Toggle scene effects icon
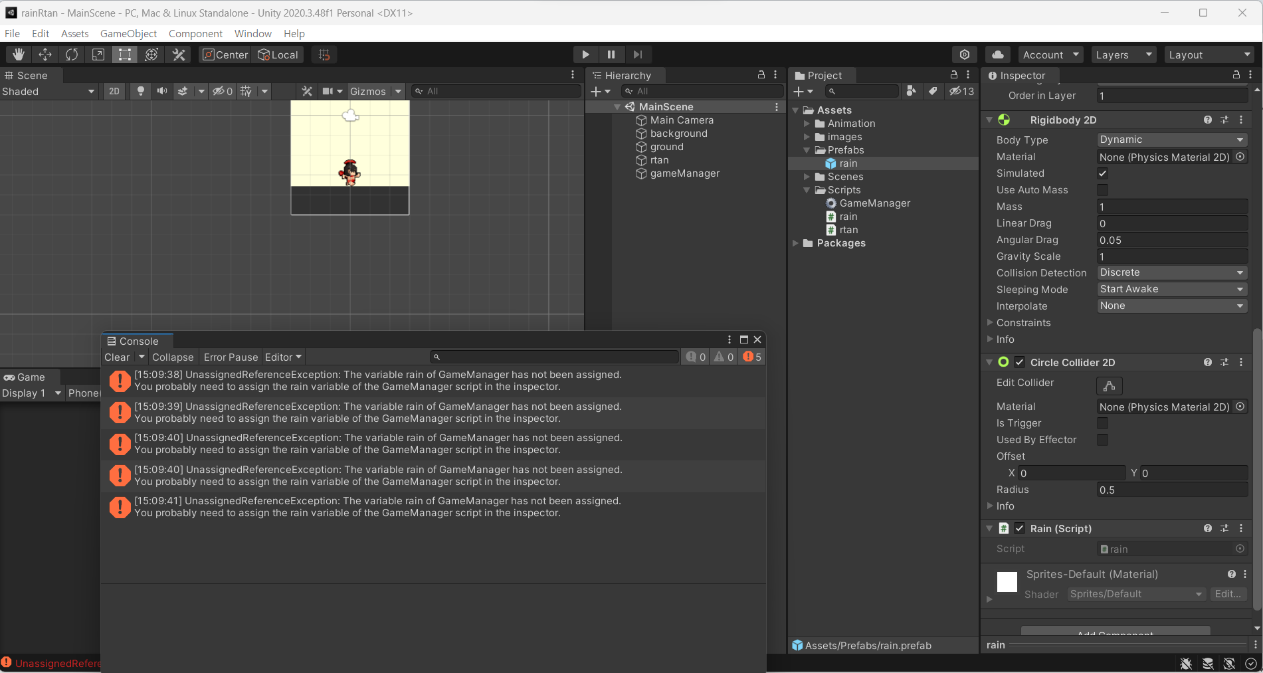 183,91
